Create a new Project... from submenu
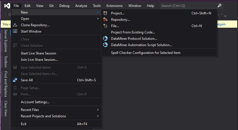The width and height of the screenshot is (238, 130). click(159, 13)
